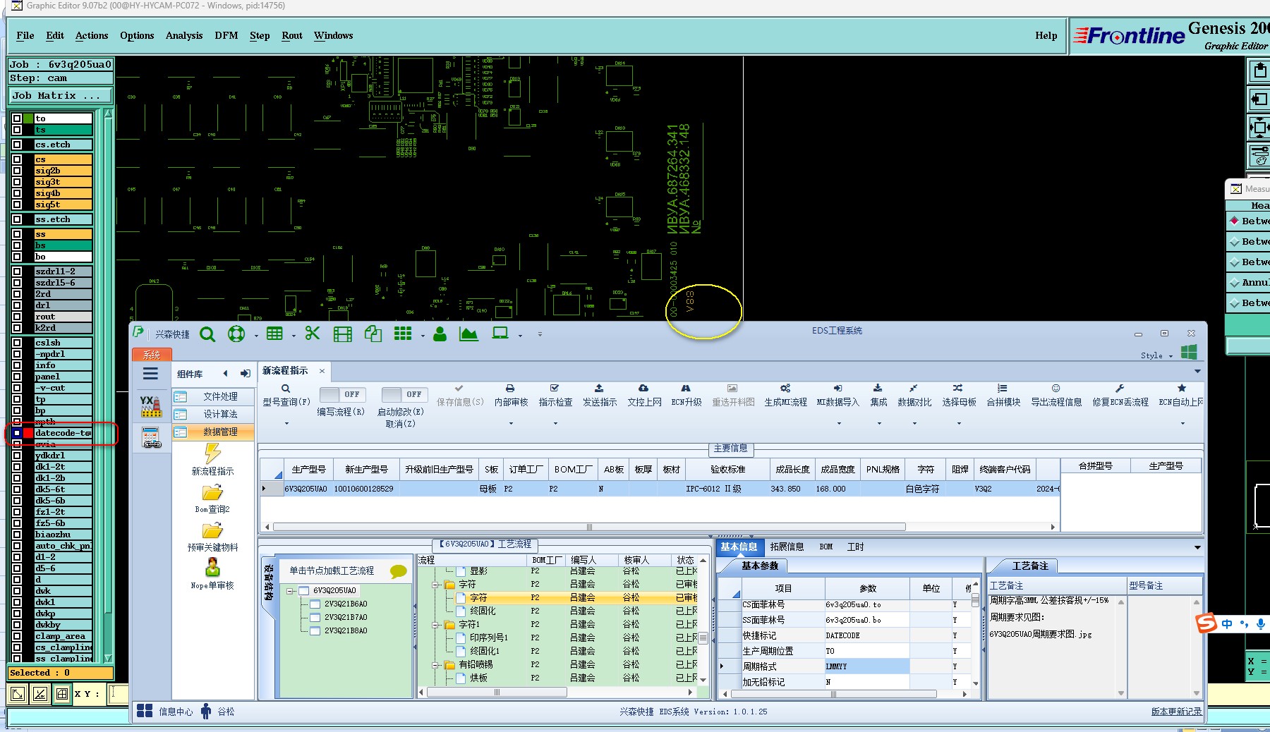Switch to the 拓展信息 tab
1270x732 pixels.
(787, 547)
